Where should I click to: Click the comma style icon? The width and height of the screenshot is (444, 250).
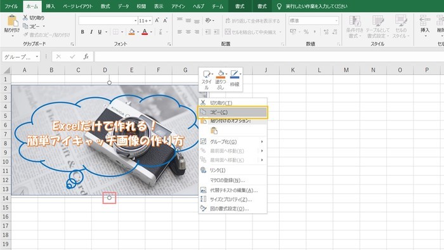tap(315, 32)
